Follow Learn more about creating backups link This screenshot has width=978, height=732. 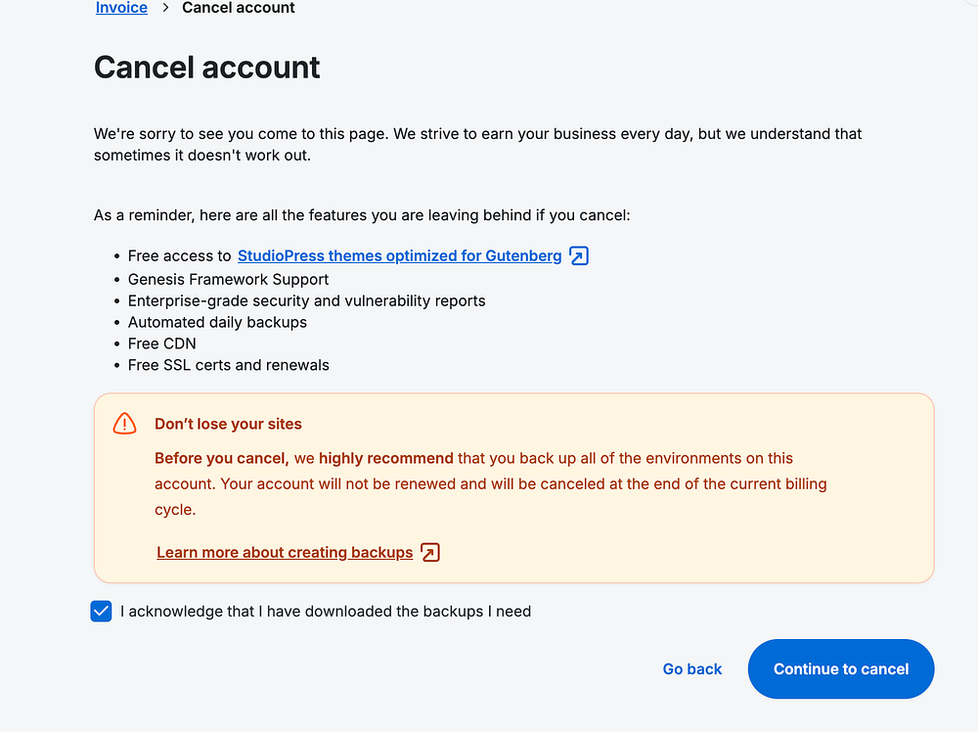285,553
